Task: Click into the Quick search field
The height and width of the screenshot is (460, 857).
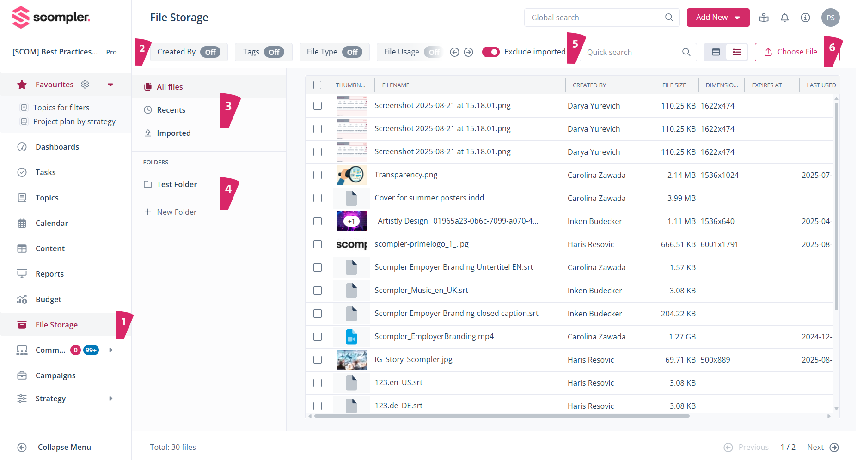Action: [x=631, y=52]
